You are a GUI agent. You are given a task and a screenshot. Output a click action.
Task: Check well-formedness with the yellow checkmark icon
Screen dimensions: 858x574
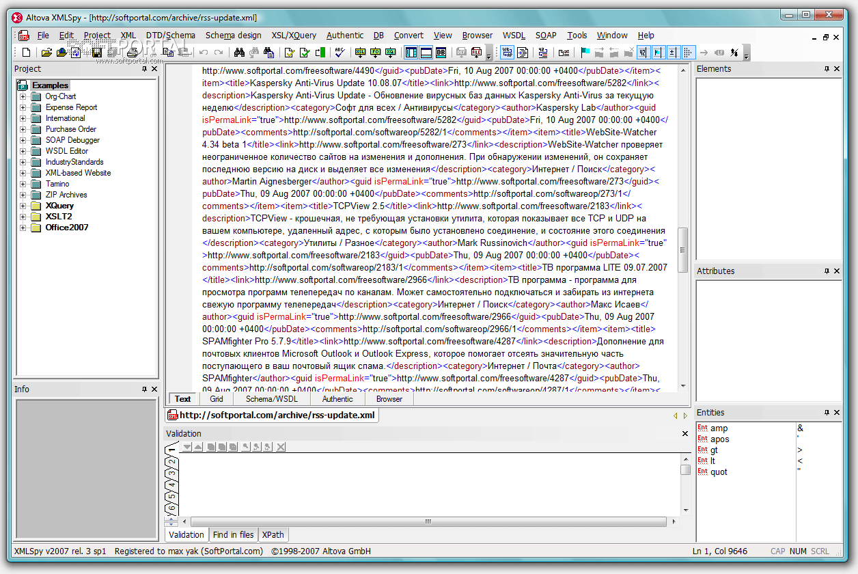point(290,53)
